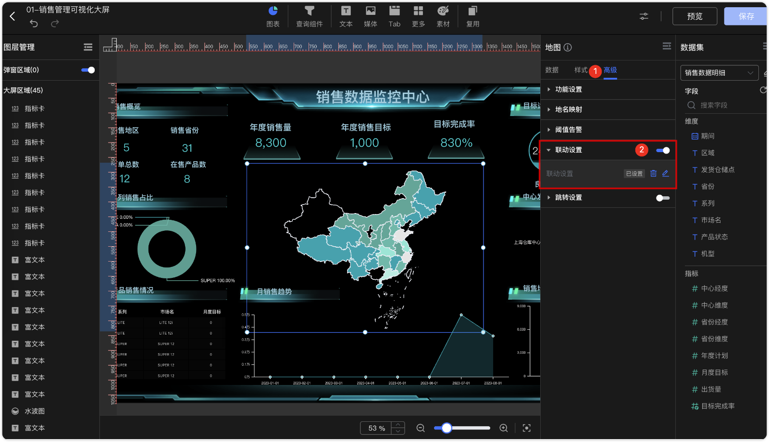Select the 出货量 metric field
This screenshot has width=769, height=442.
tap(711, 389)
